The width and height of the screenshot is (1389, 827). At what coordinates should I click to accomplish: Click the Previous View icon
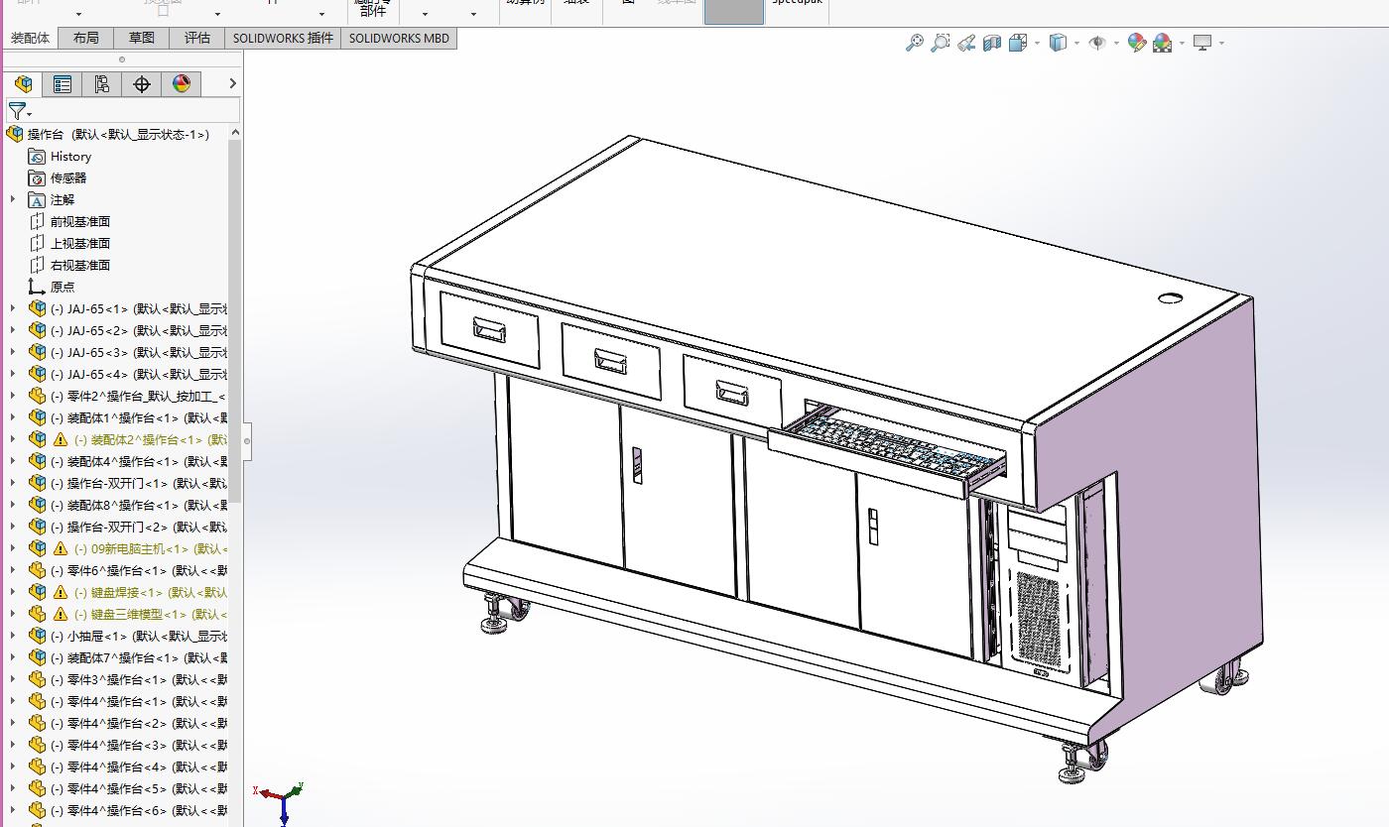(965, 43)
